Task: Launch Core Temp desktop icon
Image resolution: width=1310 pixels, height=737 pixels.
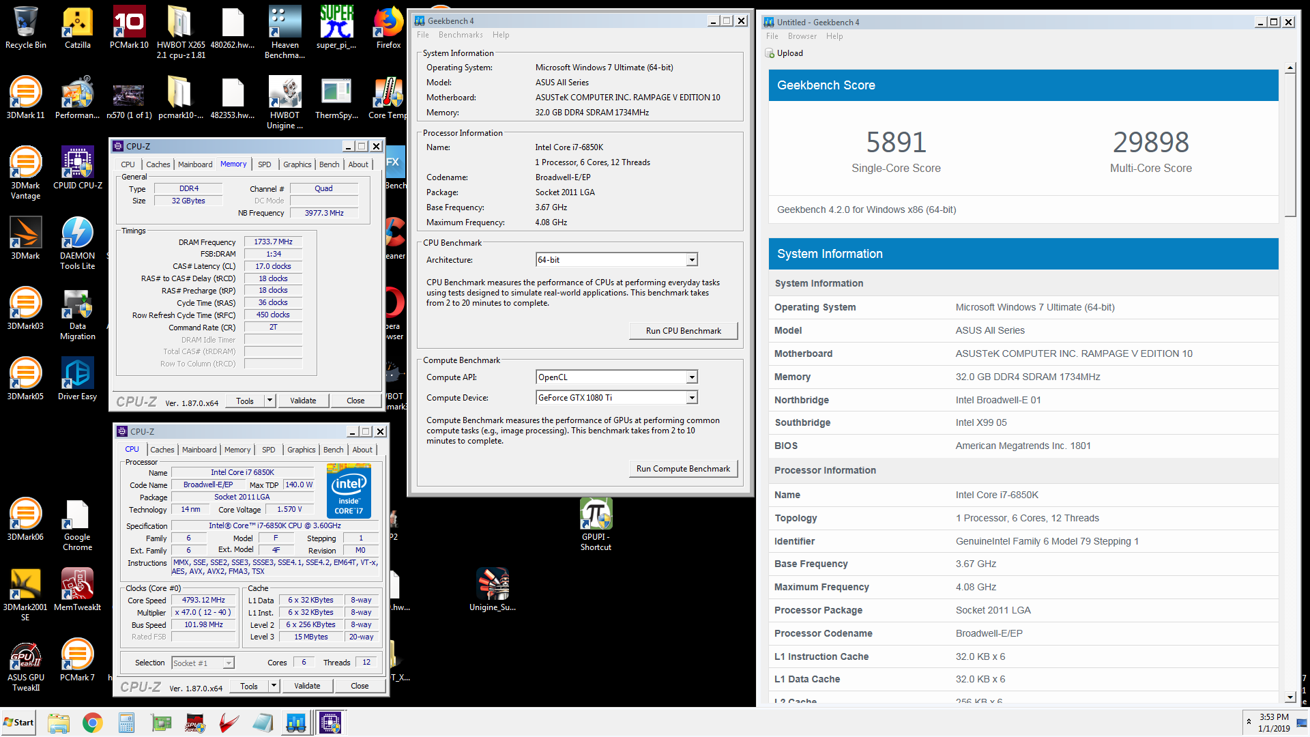Action: pos(388,98)
